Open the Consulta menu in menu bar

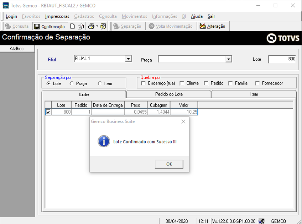click(108, 17)
